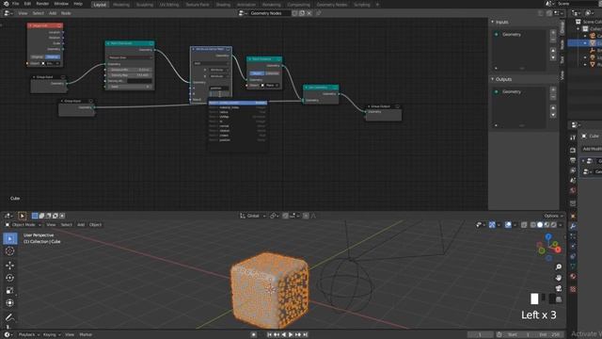602x339 pixels.
Task: Select the Scale tool in viewport toolbar
Action: (x=10, y=291)
